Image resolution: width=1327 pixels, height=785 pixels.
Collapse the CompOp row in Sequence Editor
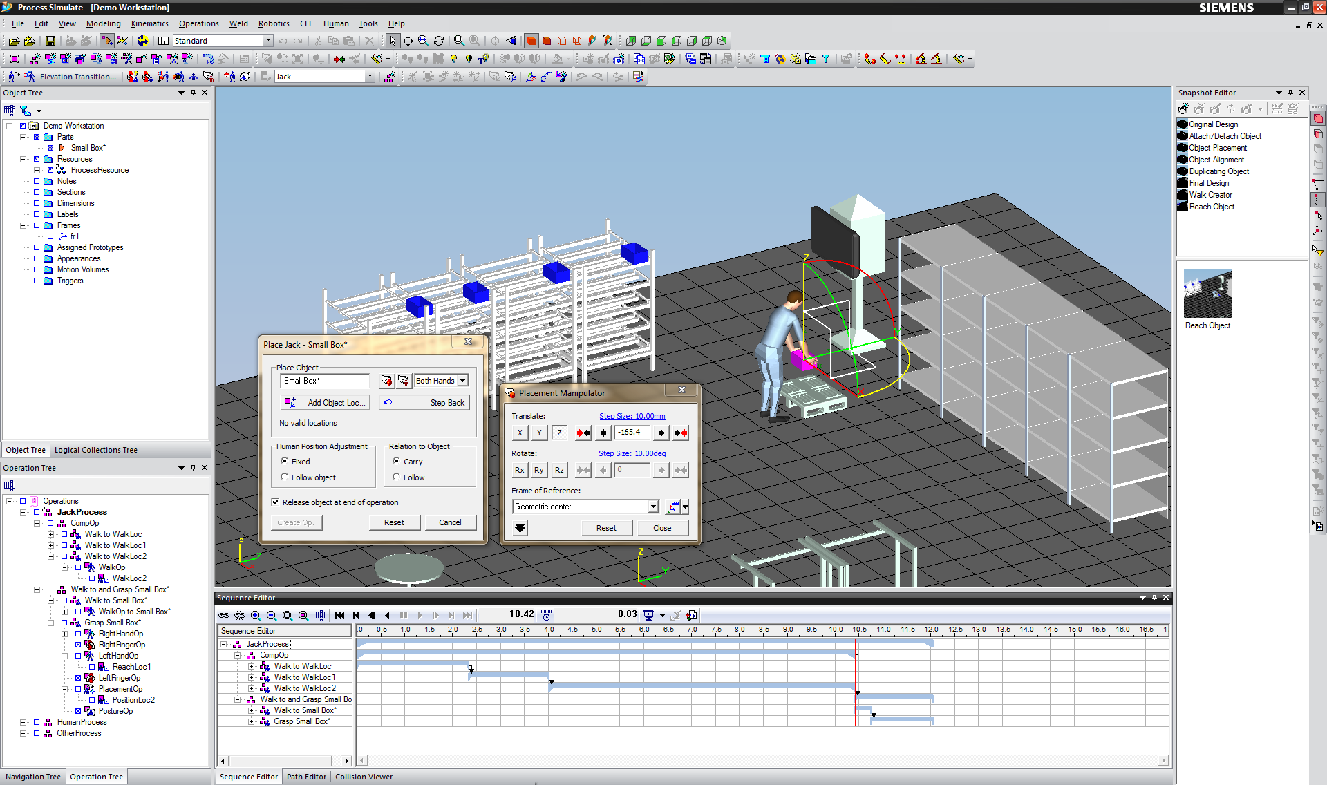click(x=237, y=655)
